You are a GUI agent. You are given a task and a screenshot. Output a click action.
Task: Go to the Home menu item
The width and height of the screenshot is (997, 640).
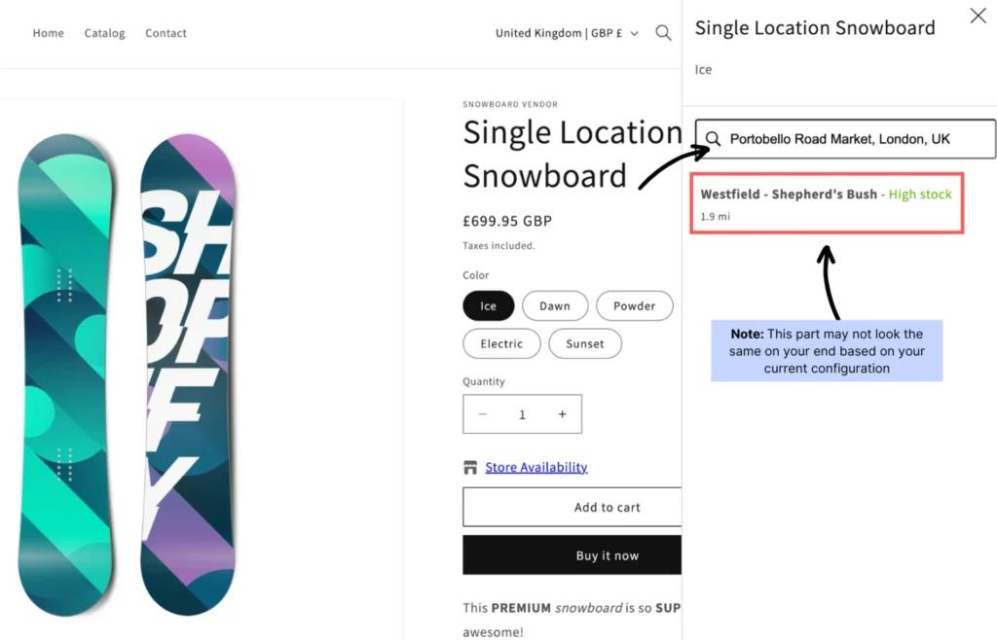click(49, 33)
